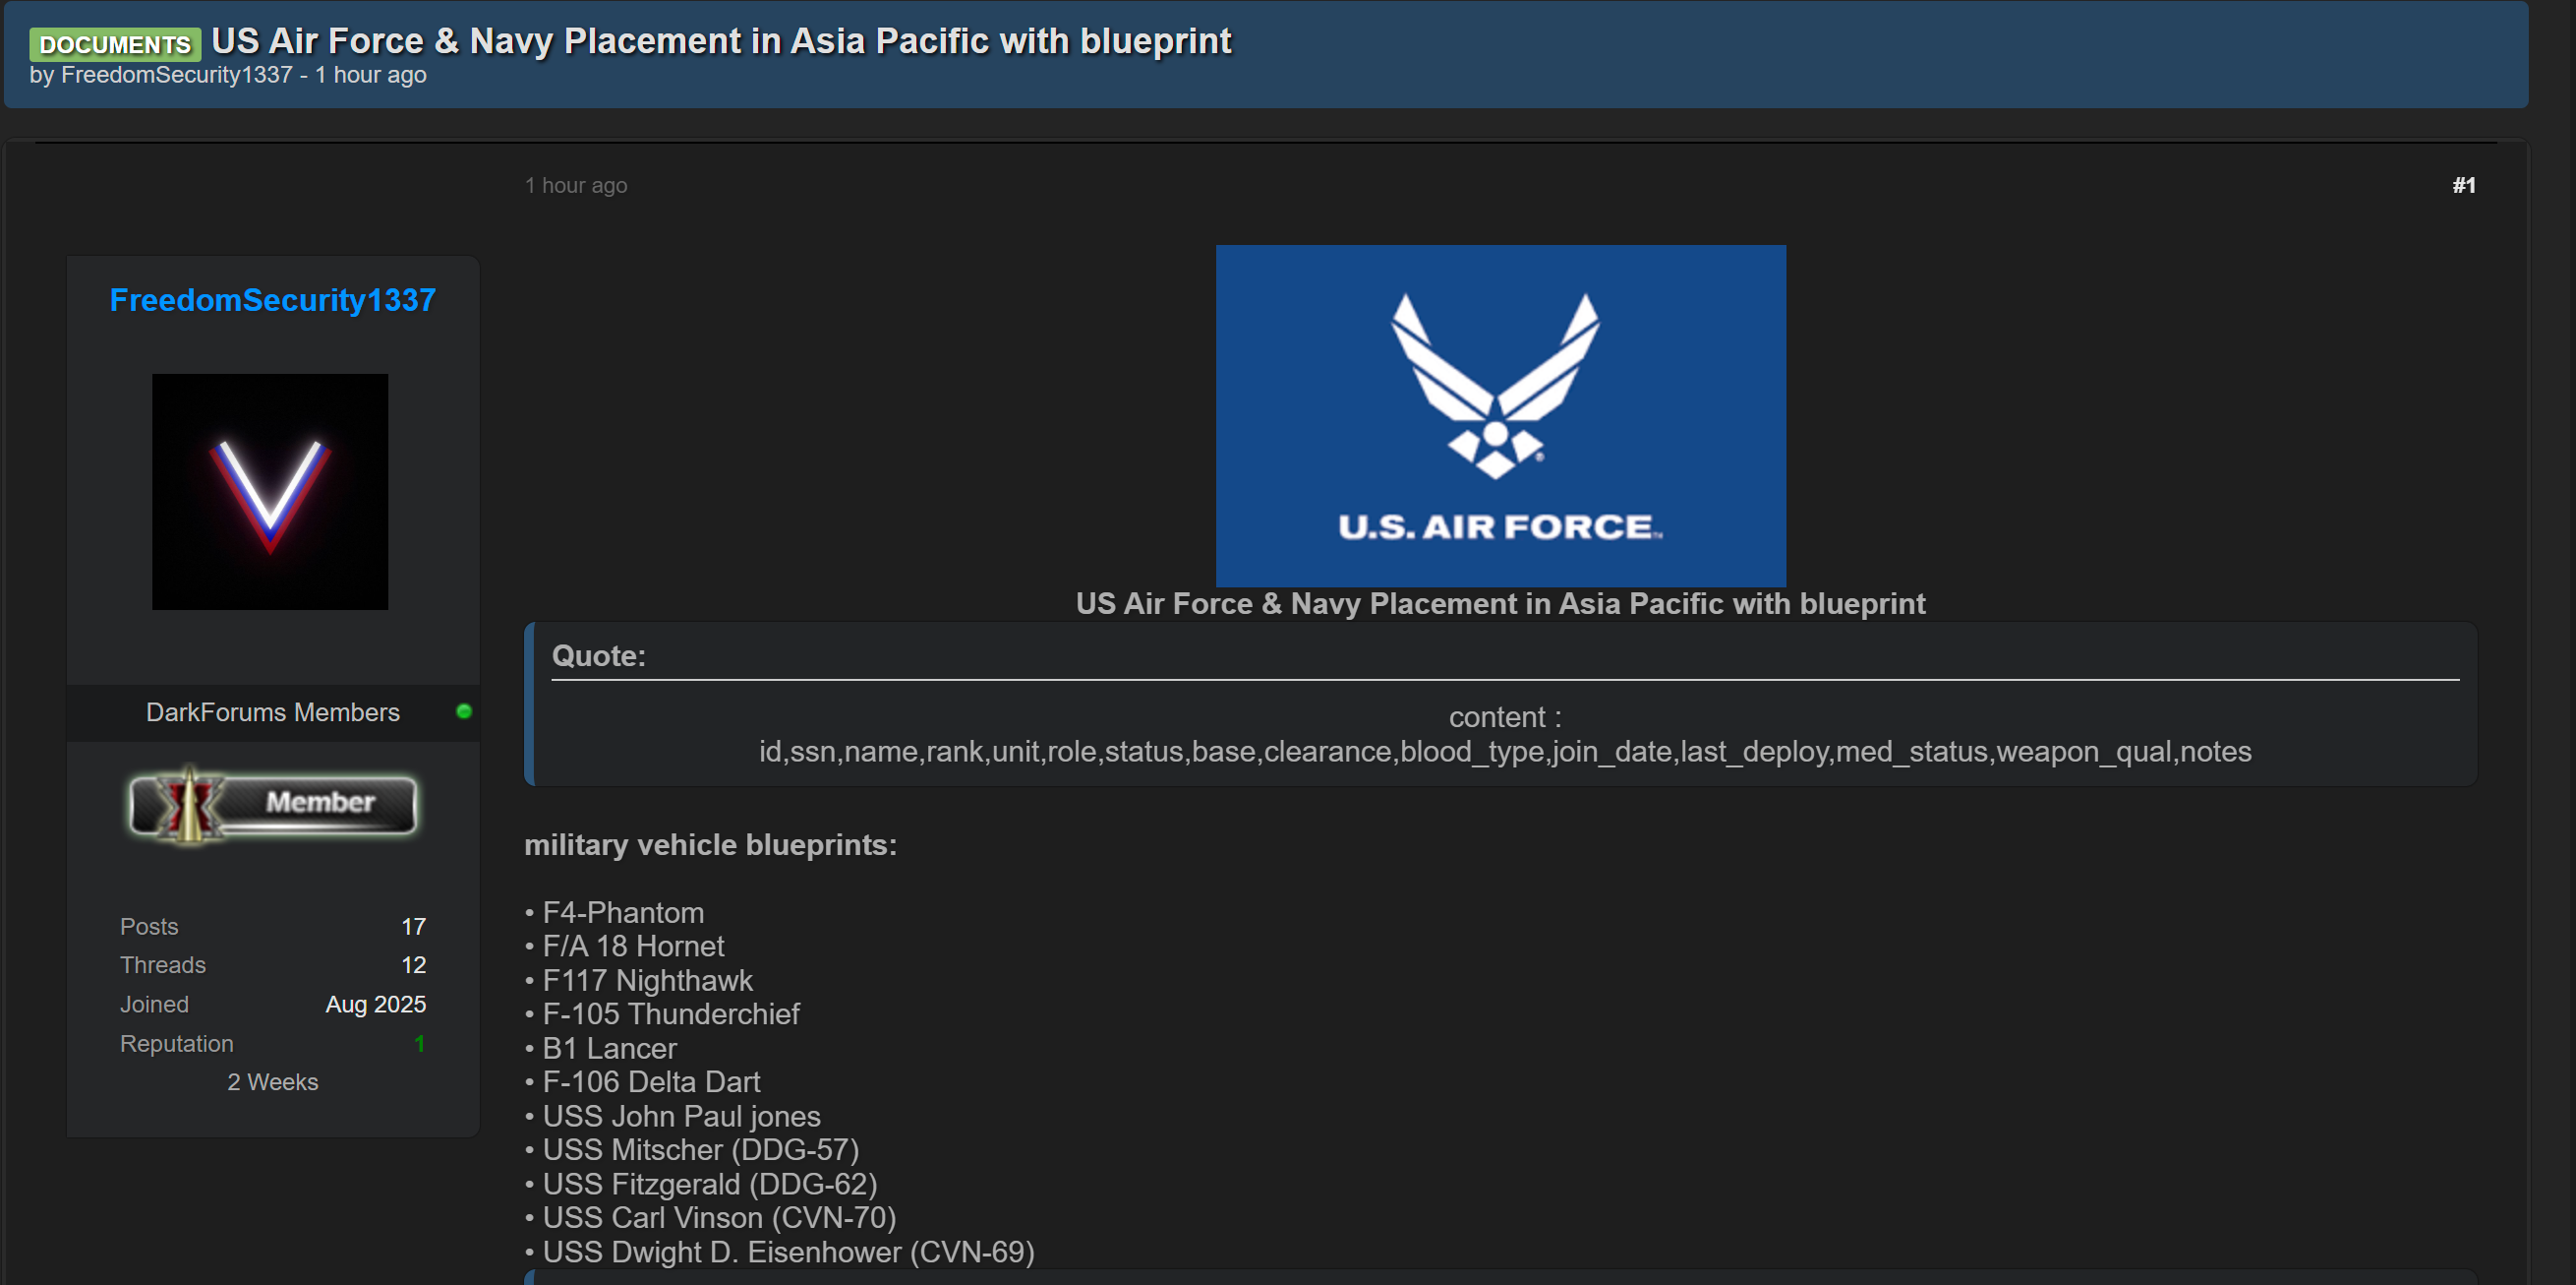This screenshot has width=2576, height=1285.
Task: Click the 'F-105 Thunderchief' list entry
Action: (x=671, y=1014)
